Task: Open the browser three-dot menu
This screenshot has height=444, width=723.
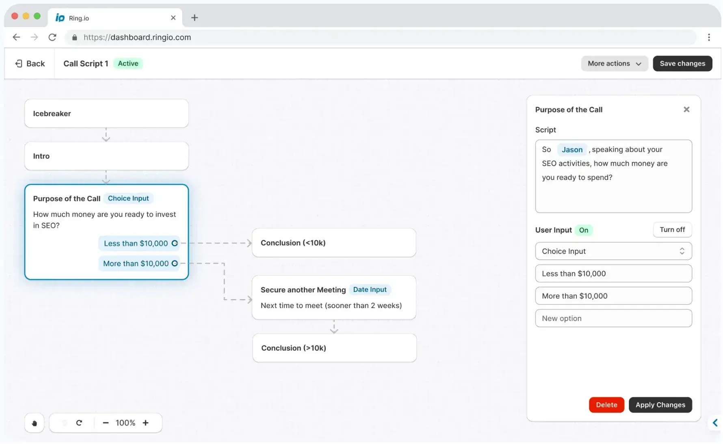Action: [x=709, y=37]
